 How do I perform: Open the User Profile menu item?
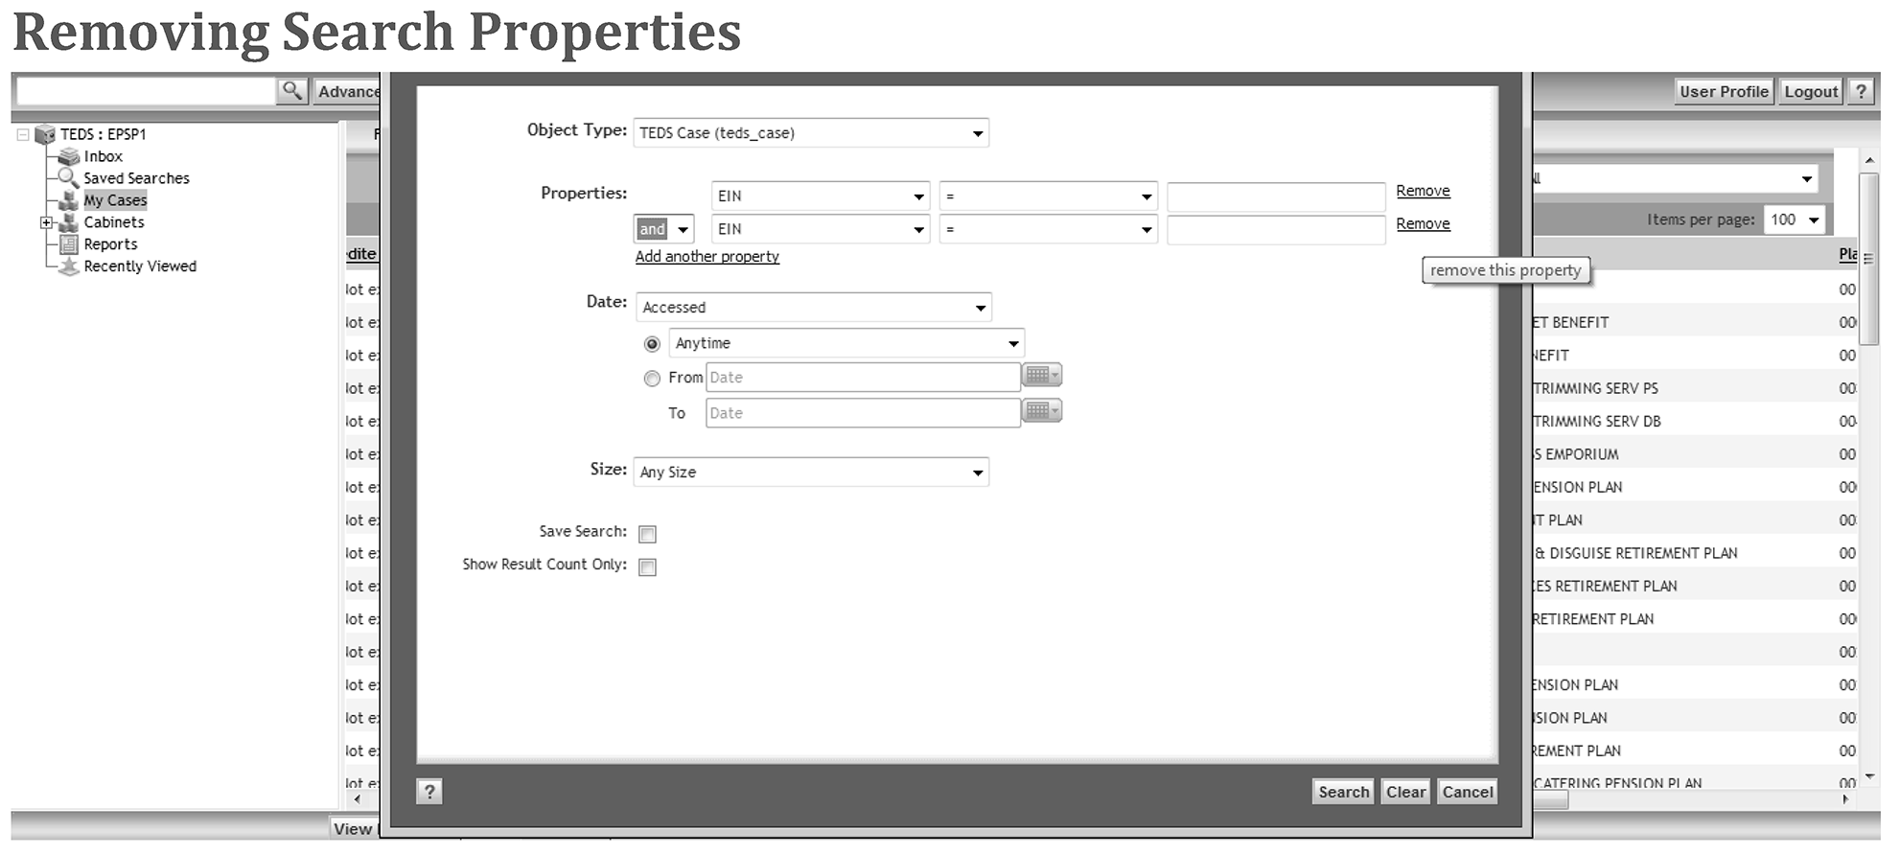pyautogui.click(x=1723, y=92)
